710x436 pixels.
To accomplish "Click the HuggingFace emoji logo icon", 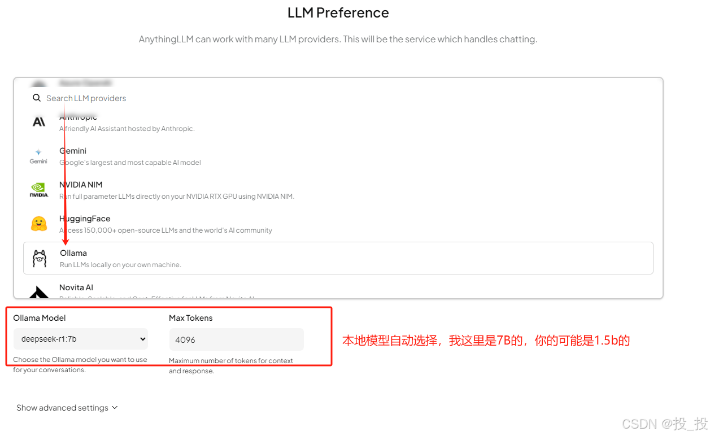I will point(39,224).
